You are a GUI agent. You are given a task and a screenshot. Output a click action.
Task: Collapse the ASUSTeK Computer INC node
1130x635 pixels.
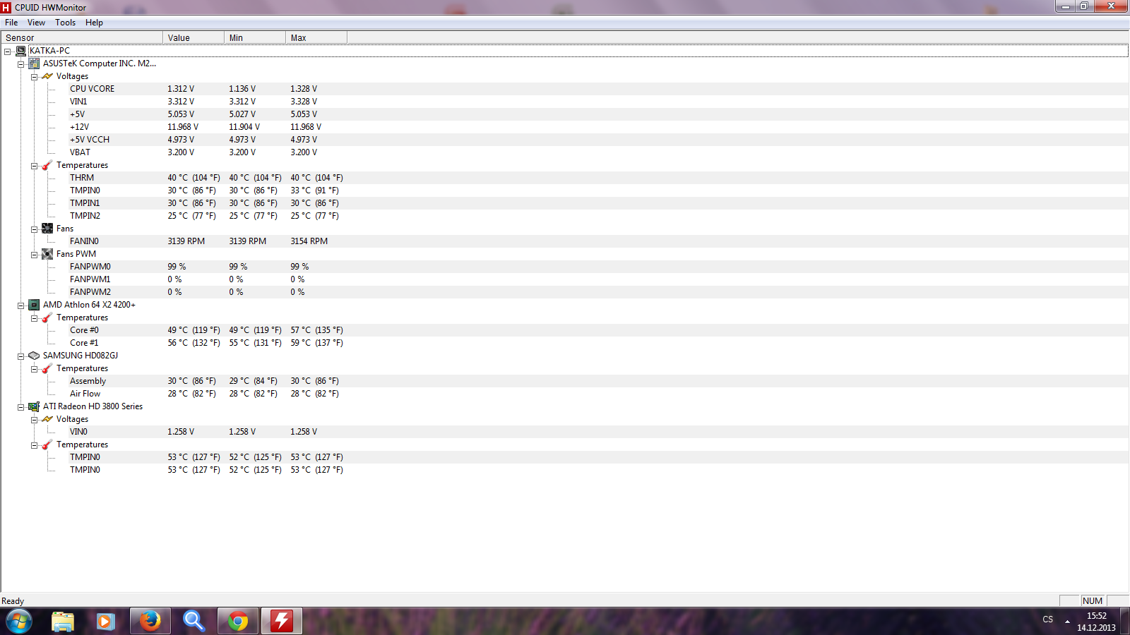(21, 64)
